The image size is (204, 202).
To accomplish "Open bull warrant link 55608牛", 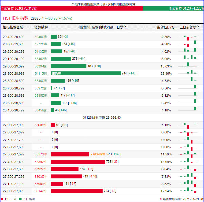I will point(41,125).
